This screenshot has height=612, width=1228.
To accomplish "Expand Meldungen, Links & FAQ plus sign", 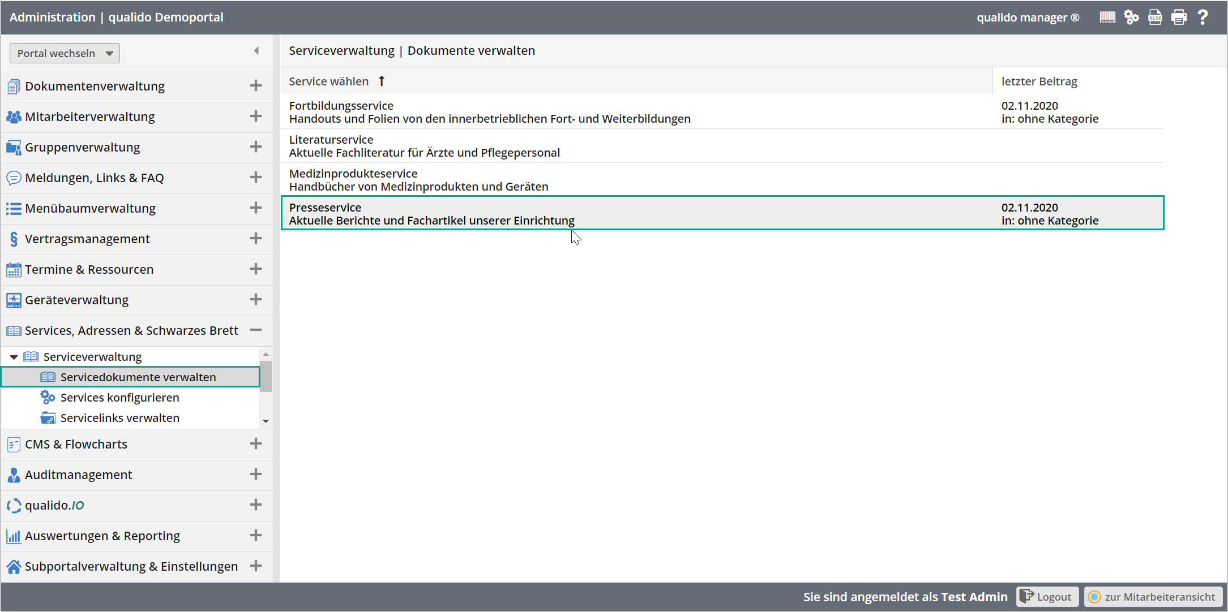I will (256, 178).
